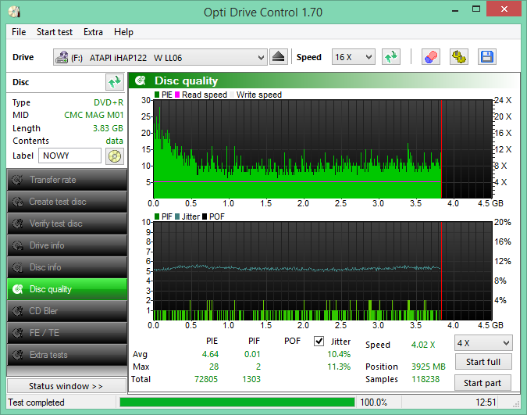This screenshot has height=415, width=527.
Task: Click the Label field containing NOWY
Action: [69, 156]
